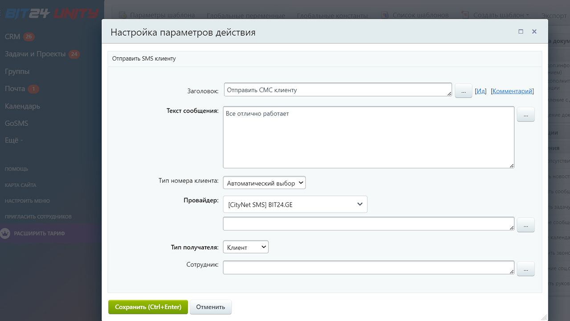This screenshot has width=570, height=321.
Task: Click the ellipsis button beside the Сотрудник field
Action: pyautogui.click(x=525, y=269)
